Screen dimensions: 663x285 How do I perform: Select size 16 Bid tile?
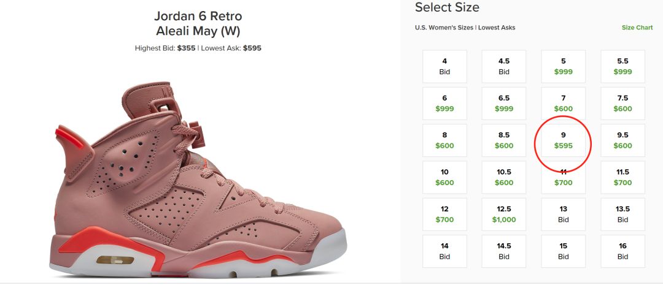(622, 251)
